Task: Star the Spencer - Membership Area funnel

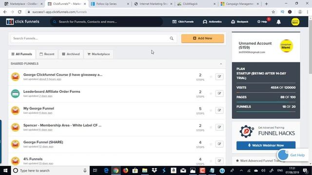Action: point(211,127)
